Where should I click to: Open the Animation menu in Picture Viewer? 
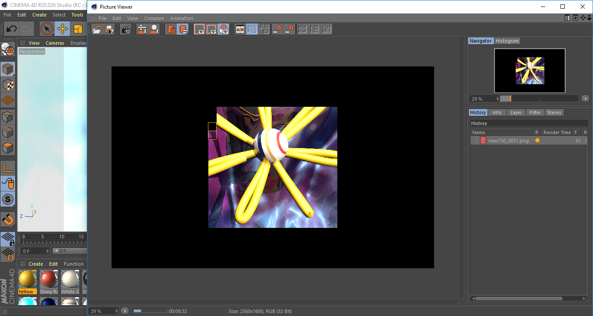(x=181, y=18)
